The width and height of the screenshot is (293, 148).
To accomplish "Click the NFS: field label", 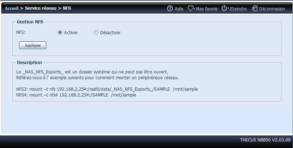I will pos(21,32).
